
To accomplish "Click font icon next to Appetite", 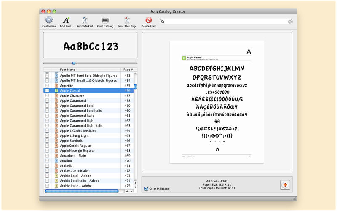I will tap(56, 86).
